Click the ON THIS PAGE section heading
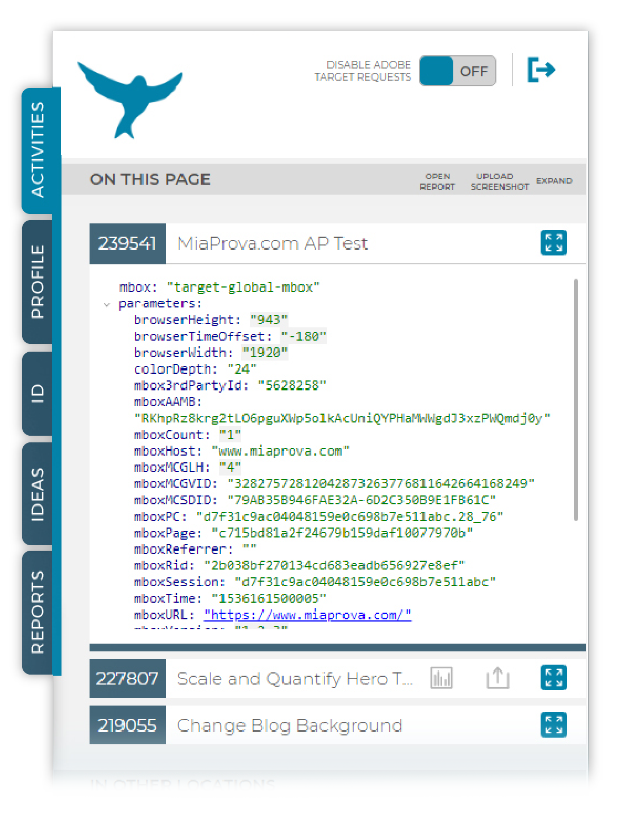Viewport: 618px width, 825px height. (150, 179)
